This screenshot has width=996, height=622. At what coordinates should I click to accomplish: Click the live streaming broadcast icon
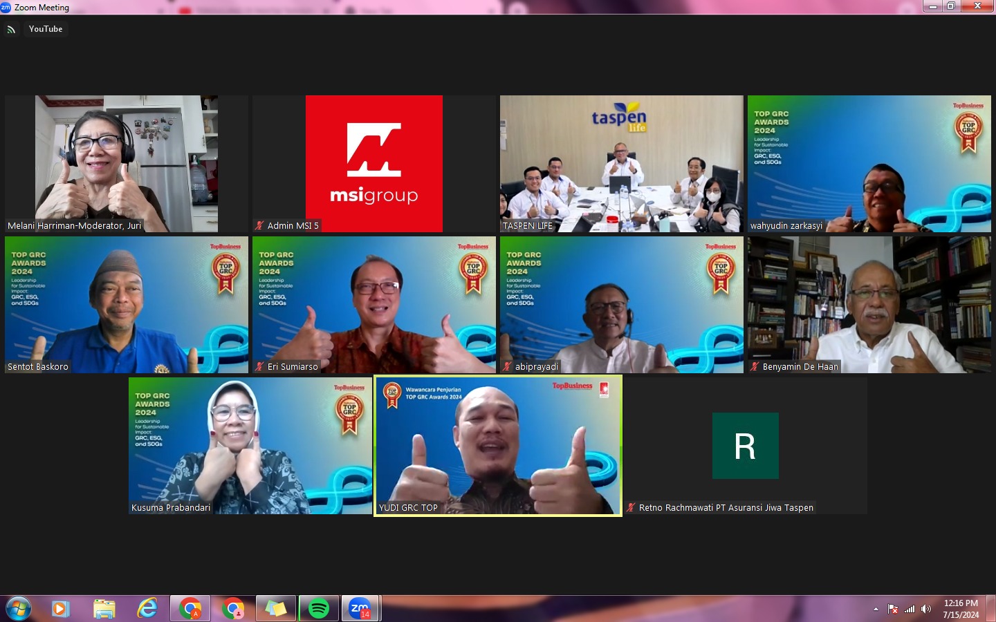coord(11,30)
